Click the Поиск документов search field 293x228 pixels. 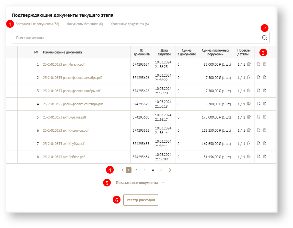(136, 38)
